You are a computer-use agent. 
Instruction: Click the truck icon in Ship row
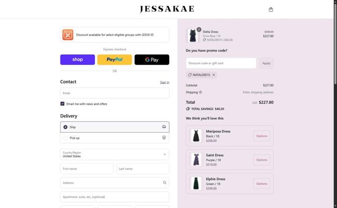point(164,127)
